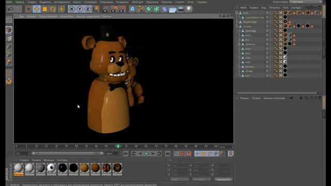Open the Файл menu in the top menu bar
The height and width of the screenshot is (186, 331).
(x=9, y=2)
